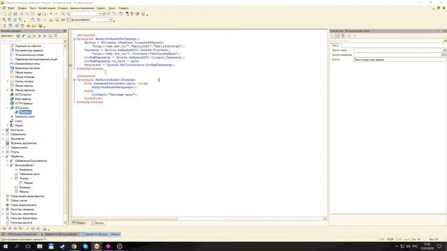Select Web-сервисы in tree

(23, 99)
